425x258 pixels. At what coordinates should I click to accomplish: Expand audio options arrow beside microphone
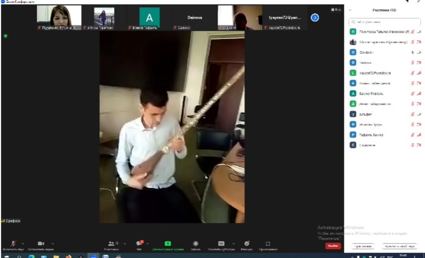(x=23, y=244)
